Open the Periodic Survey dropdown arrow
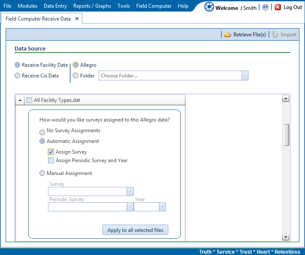The width and height of the screenshot is (305, 255). tap(130, 207)
